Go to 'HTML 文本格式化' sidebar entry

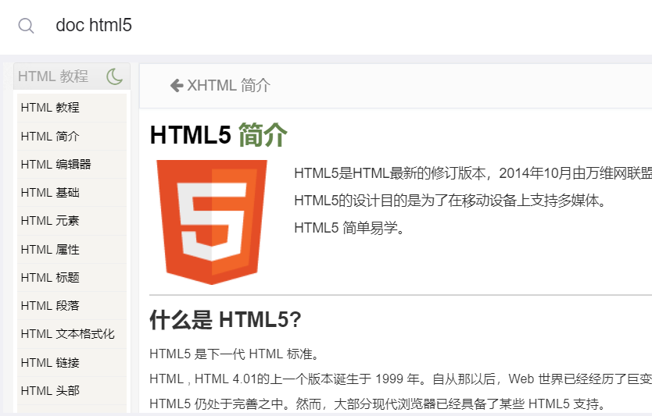click(x=71, y=334)
